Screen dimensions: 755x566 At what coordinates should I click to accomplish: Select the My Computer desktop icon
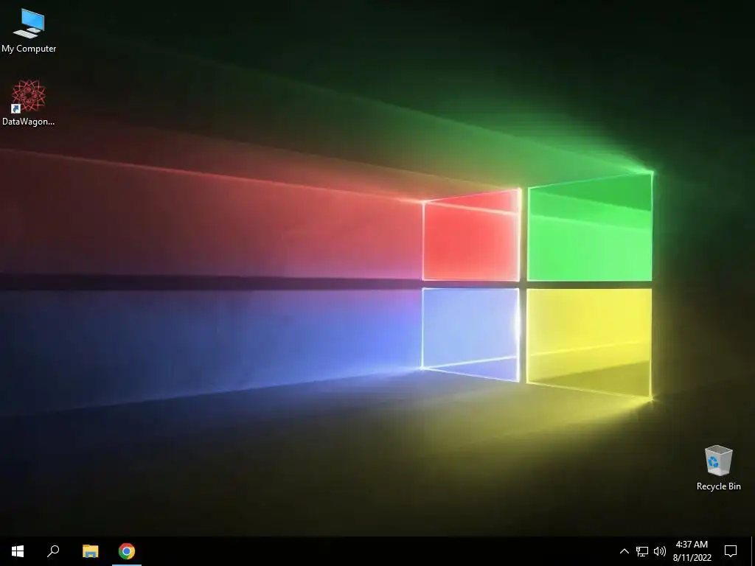[x=29, y=29]
